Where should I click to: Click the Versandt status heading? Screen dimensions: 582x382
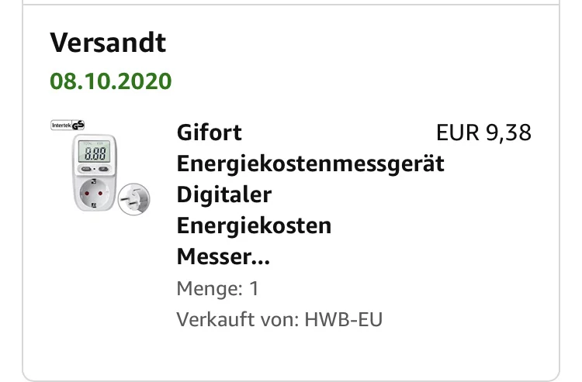(x=108, y=43)
